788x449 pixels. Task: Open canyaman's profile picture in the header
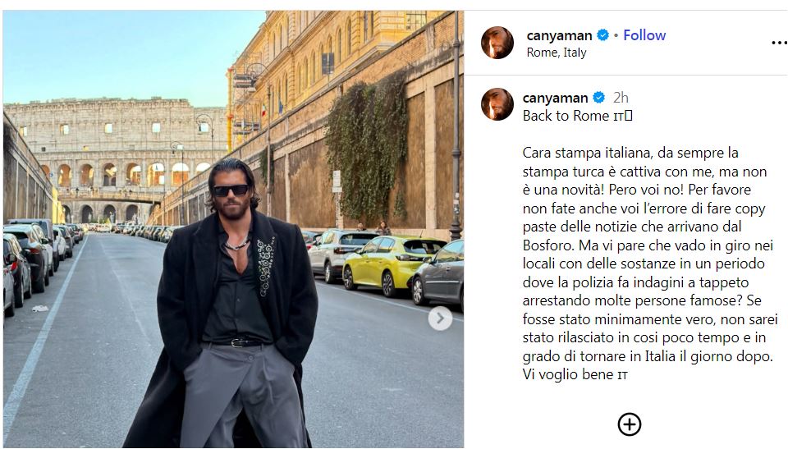(497, 43)
